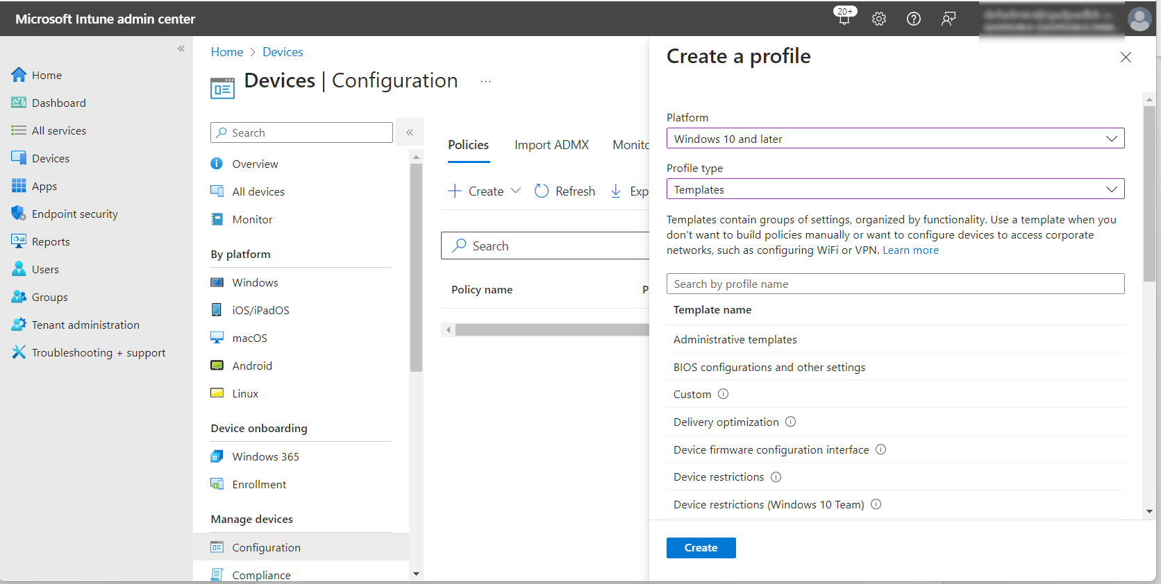Select the Administrative templates row
The width and height of the screenshot is (1161, 584).
[735, 339]
